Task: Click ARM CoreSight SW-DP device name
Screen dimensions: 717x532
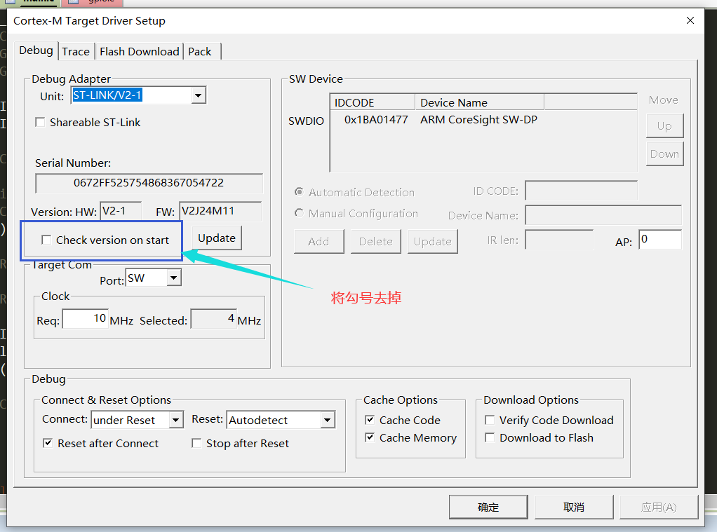Action: tap(478, 120)
